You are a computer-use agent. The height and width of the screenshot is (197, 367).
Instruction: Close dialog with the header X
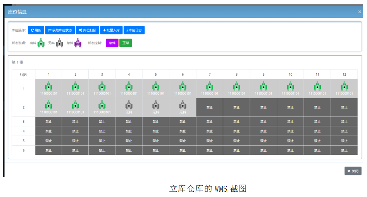click(359, 12)
